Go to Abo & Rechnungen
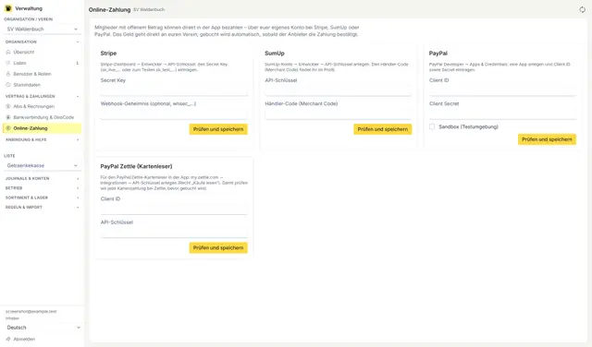Image resolution: width=592 pixels, height=347 pixels. coord(43,106)
